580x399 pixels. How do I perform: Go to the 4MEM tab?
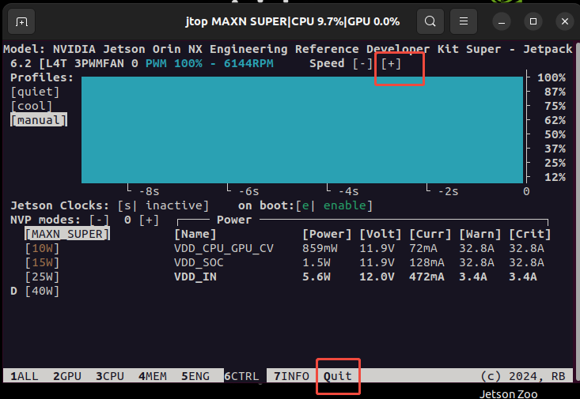(x=152, y=376)
